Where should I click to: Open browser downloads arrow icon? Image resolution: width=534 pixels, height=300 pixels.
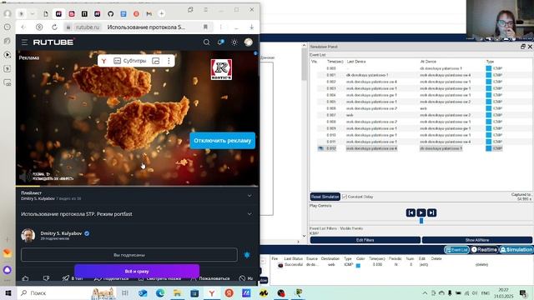click(x=251, y=27)
